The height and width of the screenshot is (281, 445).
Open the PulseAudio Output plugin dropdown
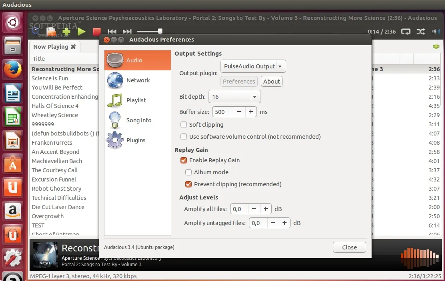coord(253,66)
